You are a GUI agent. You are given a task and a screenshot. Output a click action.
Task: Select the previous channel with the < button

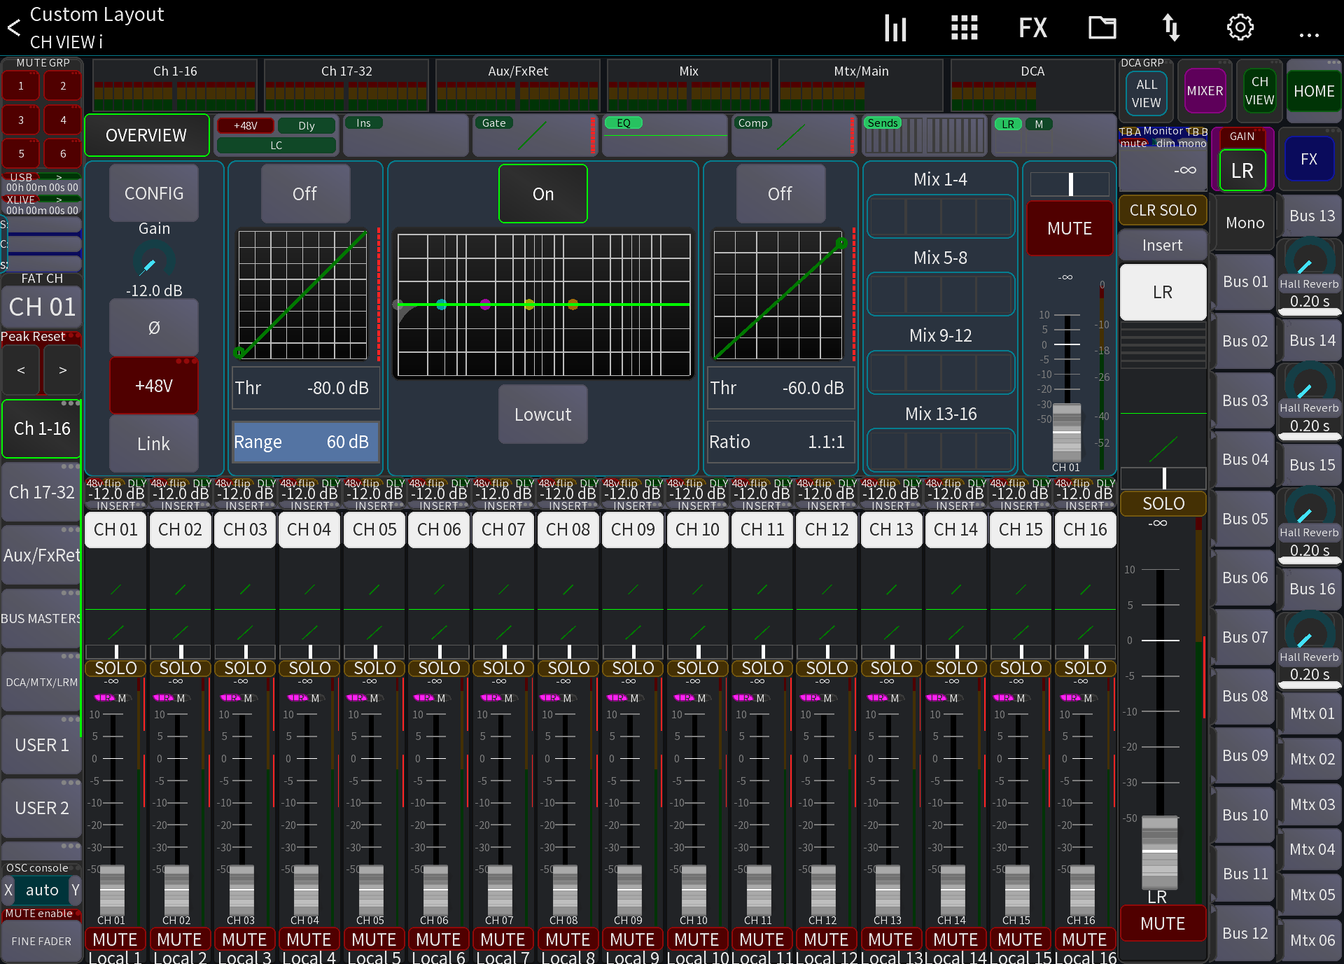point(21,370)
